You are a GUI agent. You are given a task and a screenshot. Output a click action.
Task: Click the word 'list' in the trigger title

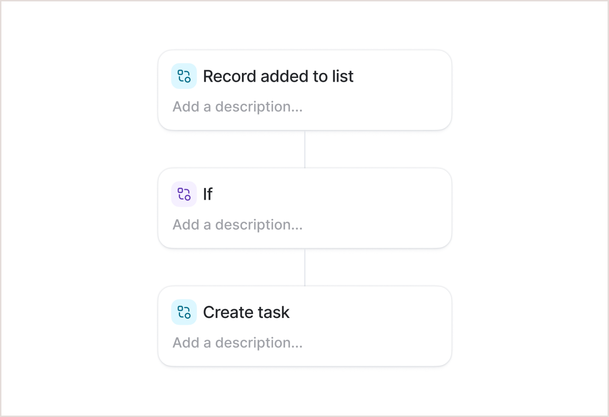click(343, 76)
